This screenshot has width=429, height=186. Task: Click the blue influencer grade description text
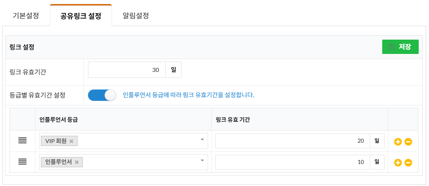[188, 95]
